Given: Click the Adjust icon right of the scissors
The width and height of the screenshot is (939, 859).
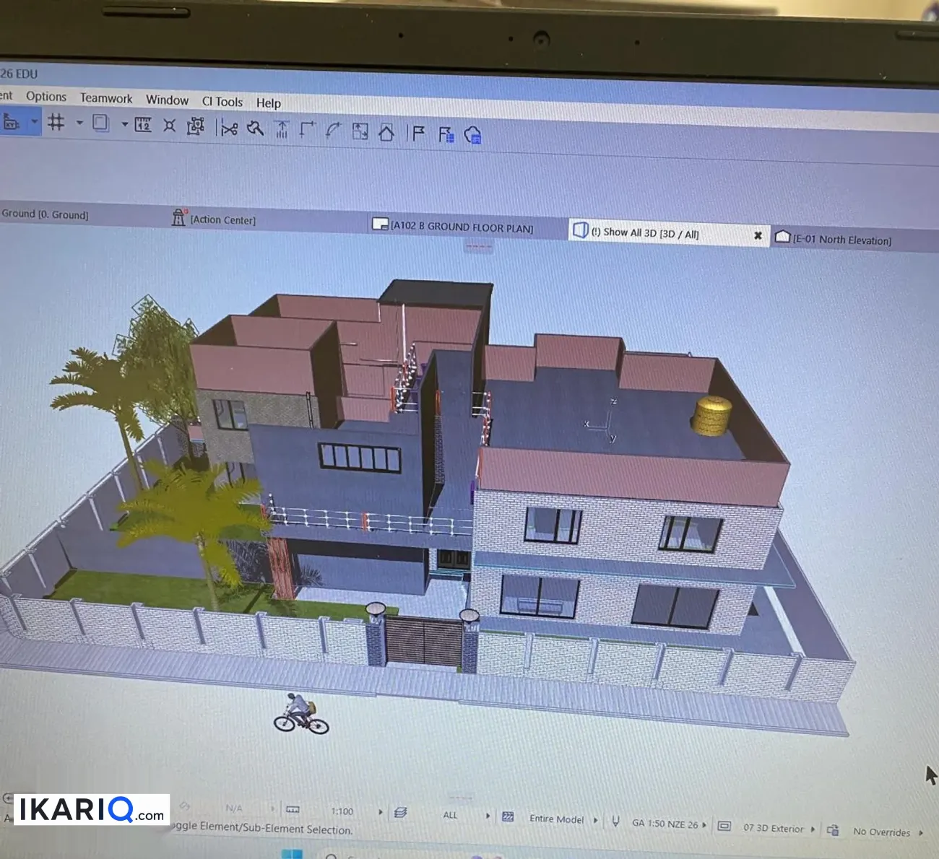Looking at the screenshot, I should coord(255,128).
